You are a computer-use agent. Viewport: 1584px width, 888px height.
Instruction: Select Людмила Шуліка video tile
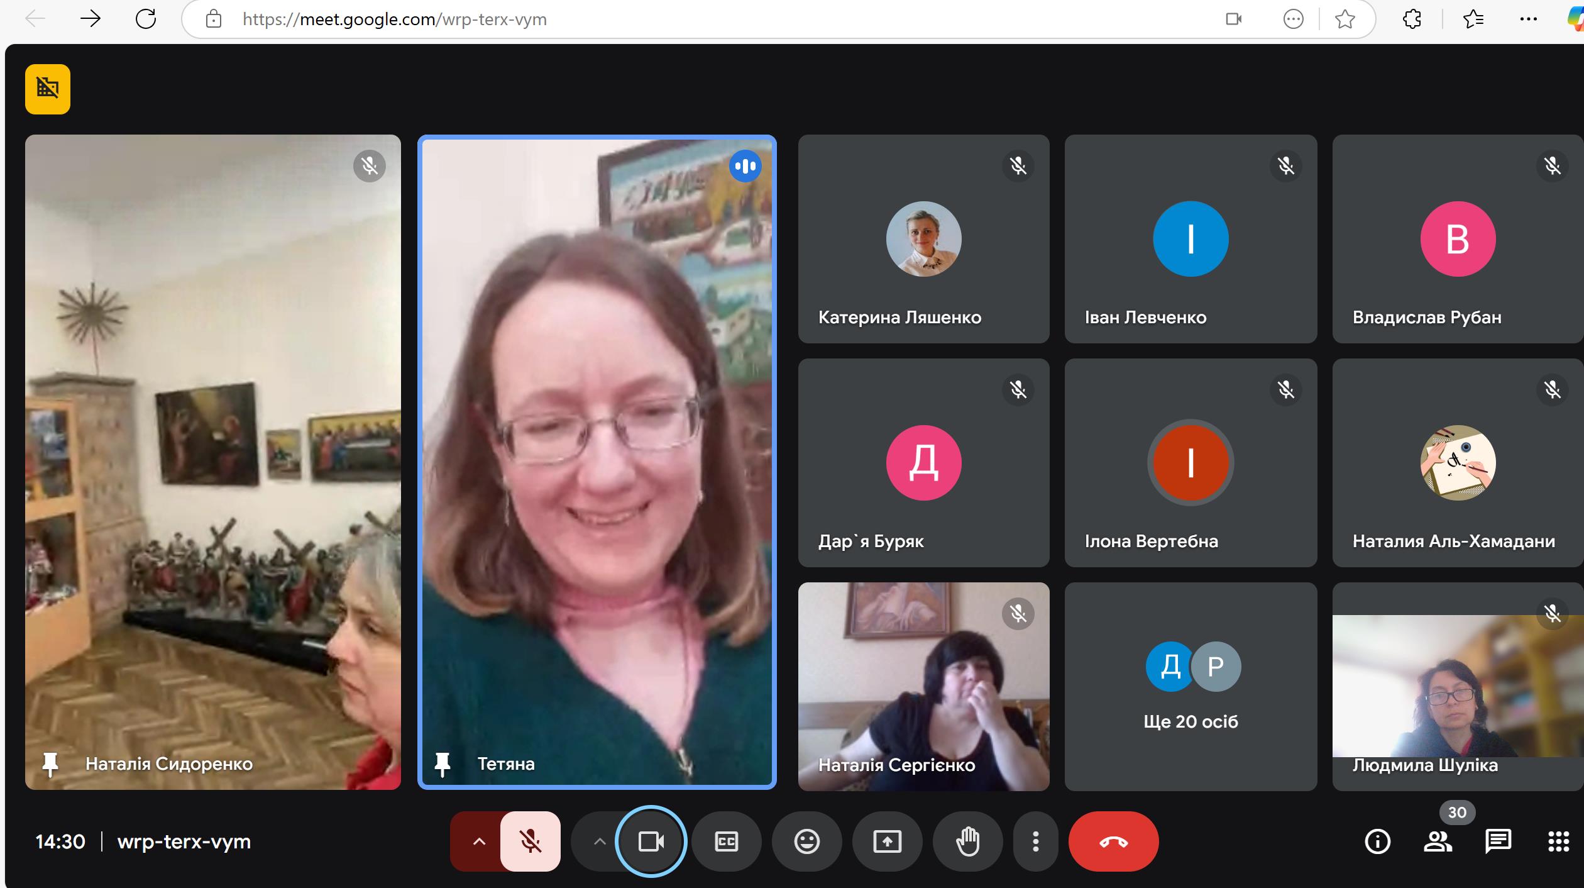point(1458,686)
